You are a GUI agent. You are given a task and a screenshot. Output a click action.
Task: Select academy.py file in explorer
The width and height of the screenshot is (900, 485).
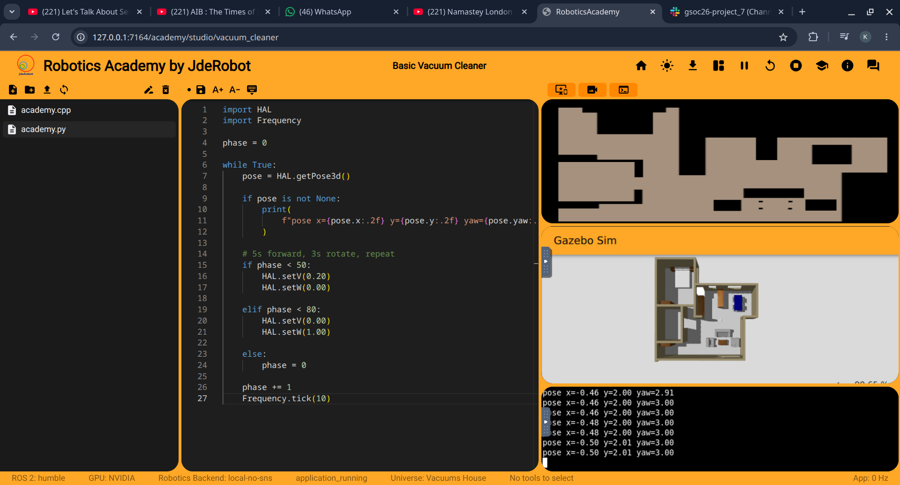click(89, 129)
